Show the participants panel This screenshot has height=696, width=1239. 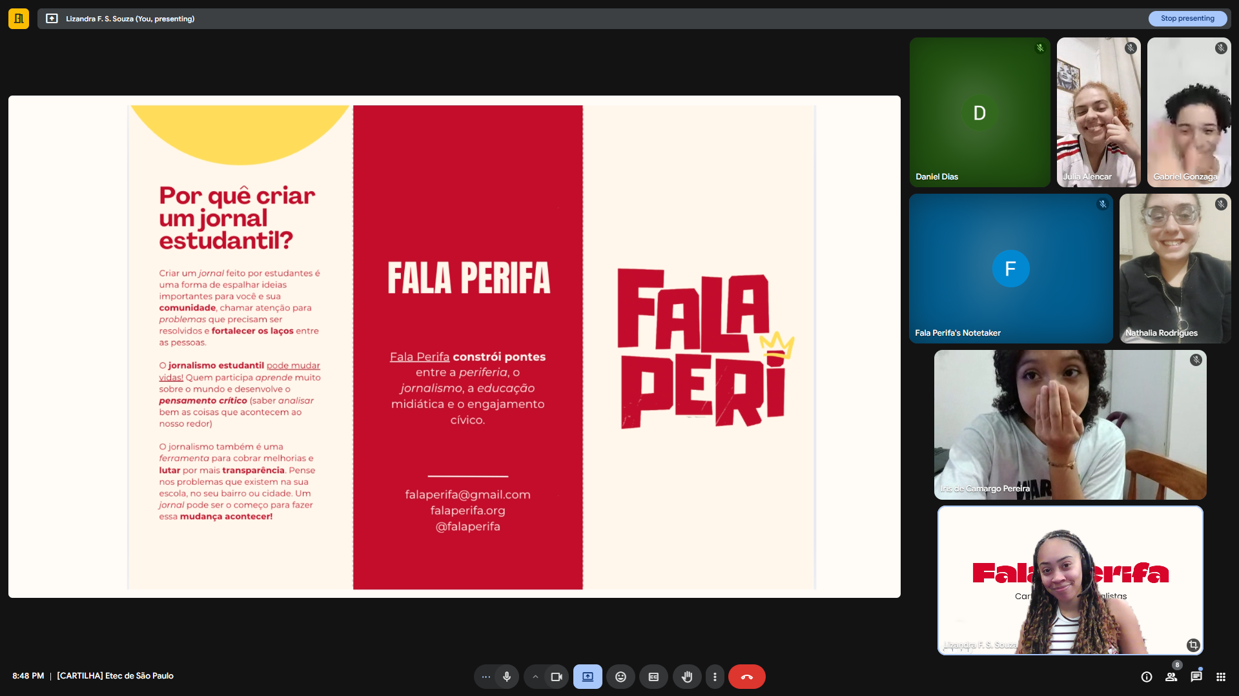(x=1171, y=677)
